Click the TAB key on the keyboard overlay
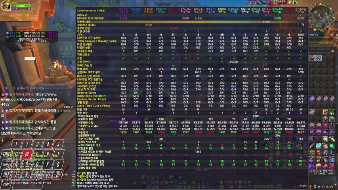 click(x=6, y=154)
